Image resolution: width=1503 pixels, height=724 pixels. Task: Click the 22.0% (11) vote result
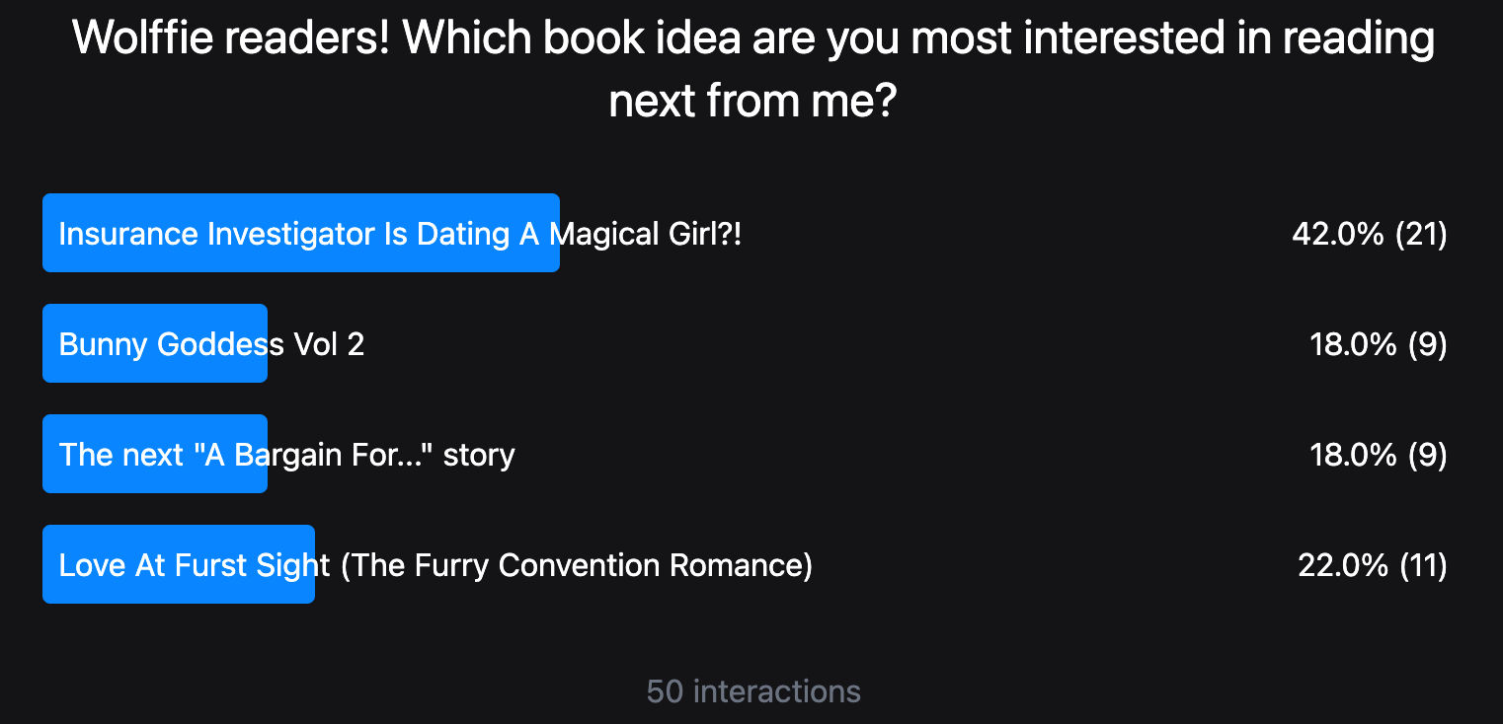click(1372, 565)
